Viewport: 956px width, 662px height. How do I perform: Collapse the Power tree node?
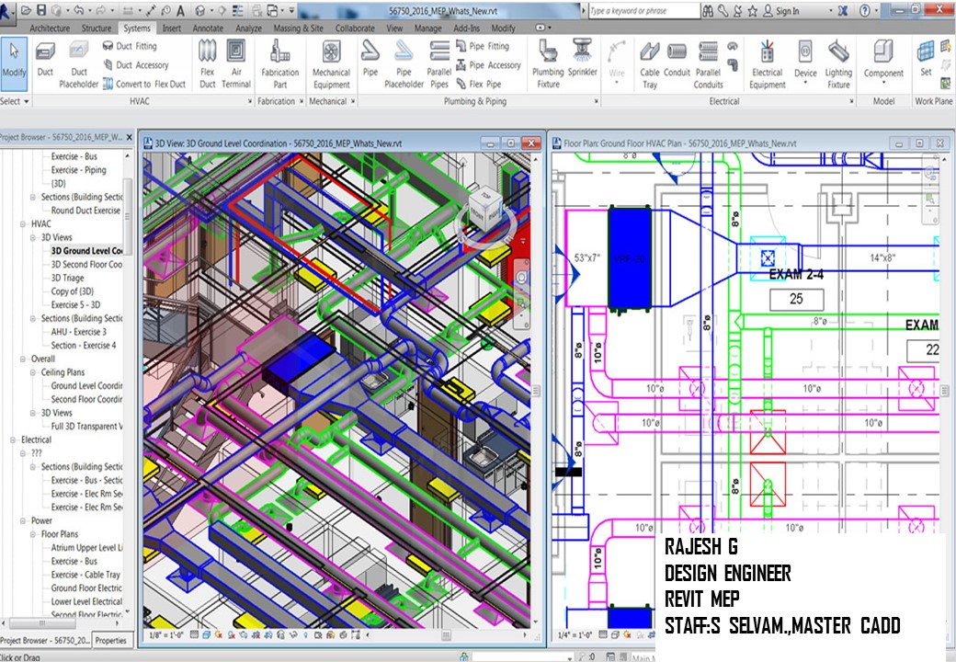pos(23,520)
